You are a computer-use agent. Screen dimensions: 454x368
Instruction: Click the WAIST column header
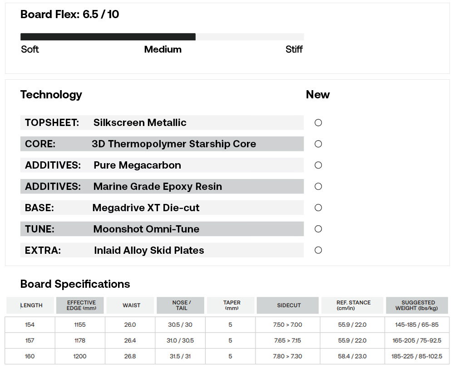point(130,305)
